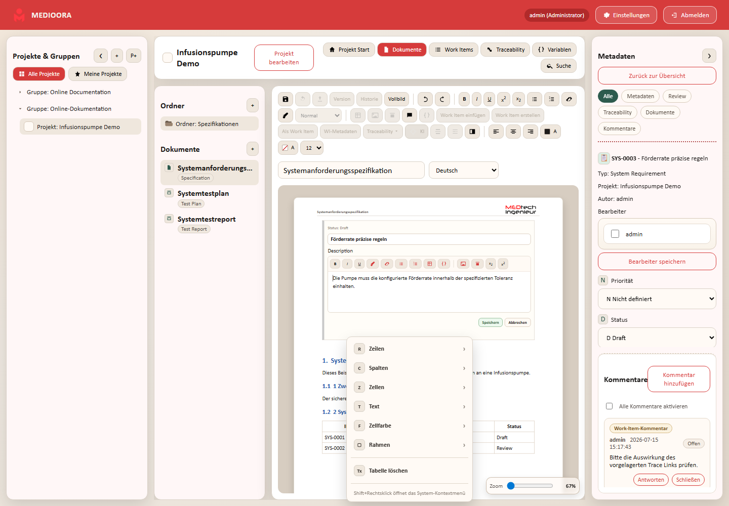Open the Zellfarbe submenu in context menu

point(410,426)
